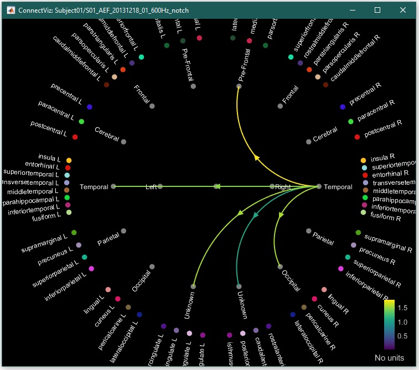Screen dimensions: 419x370
Task: Click the blue precentral L node
Action: [90, 107]
